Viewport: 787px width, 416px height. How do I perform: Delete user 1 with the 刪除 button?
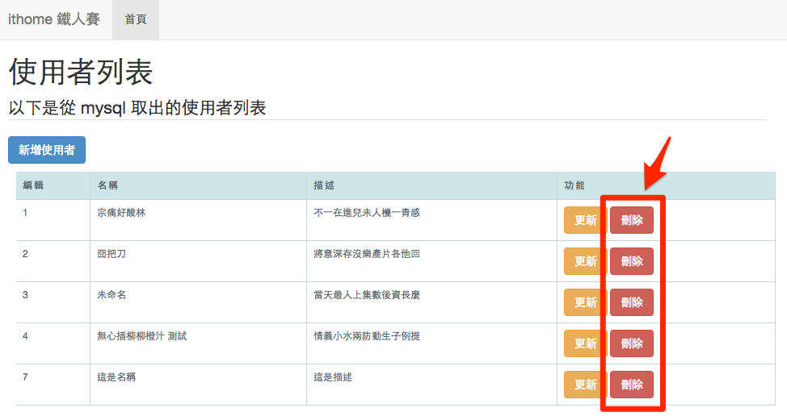pos(631,220)
